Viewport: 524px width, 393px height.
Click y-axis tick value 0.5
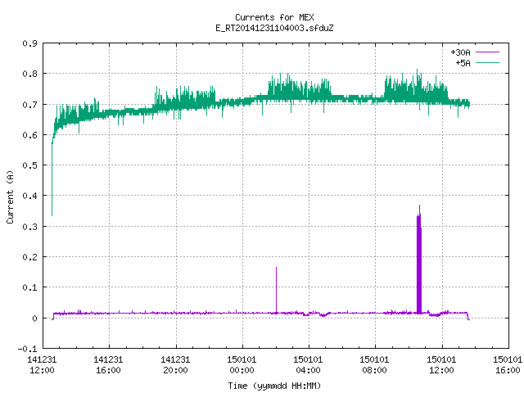click(29, 165)
